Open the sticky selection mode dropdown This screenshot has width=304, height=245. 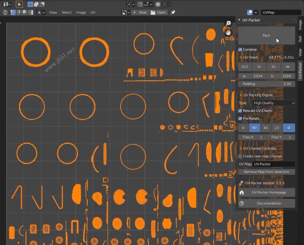click(x=41, y=12)
